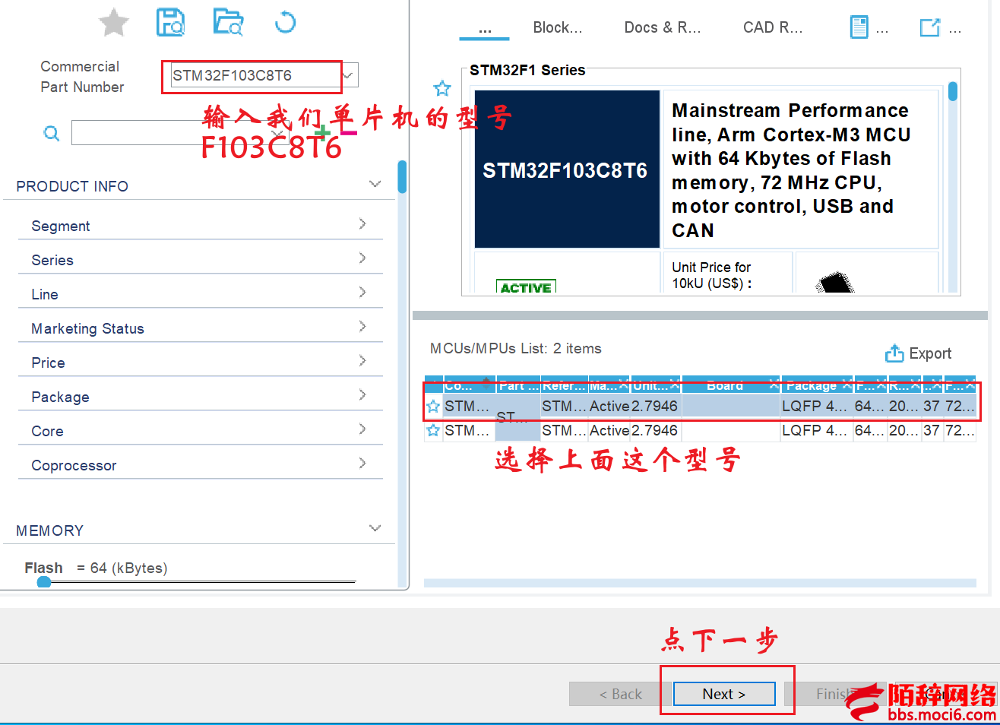Click the Commercial Part Number input field
The width and height of the screenshot is (1000, 725).
[255, 75]
